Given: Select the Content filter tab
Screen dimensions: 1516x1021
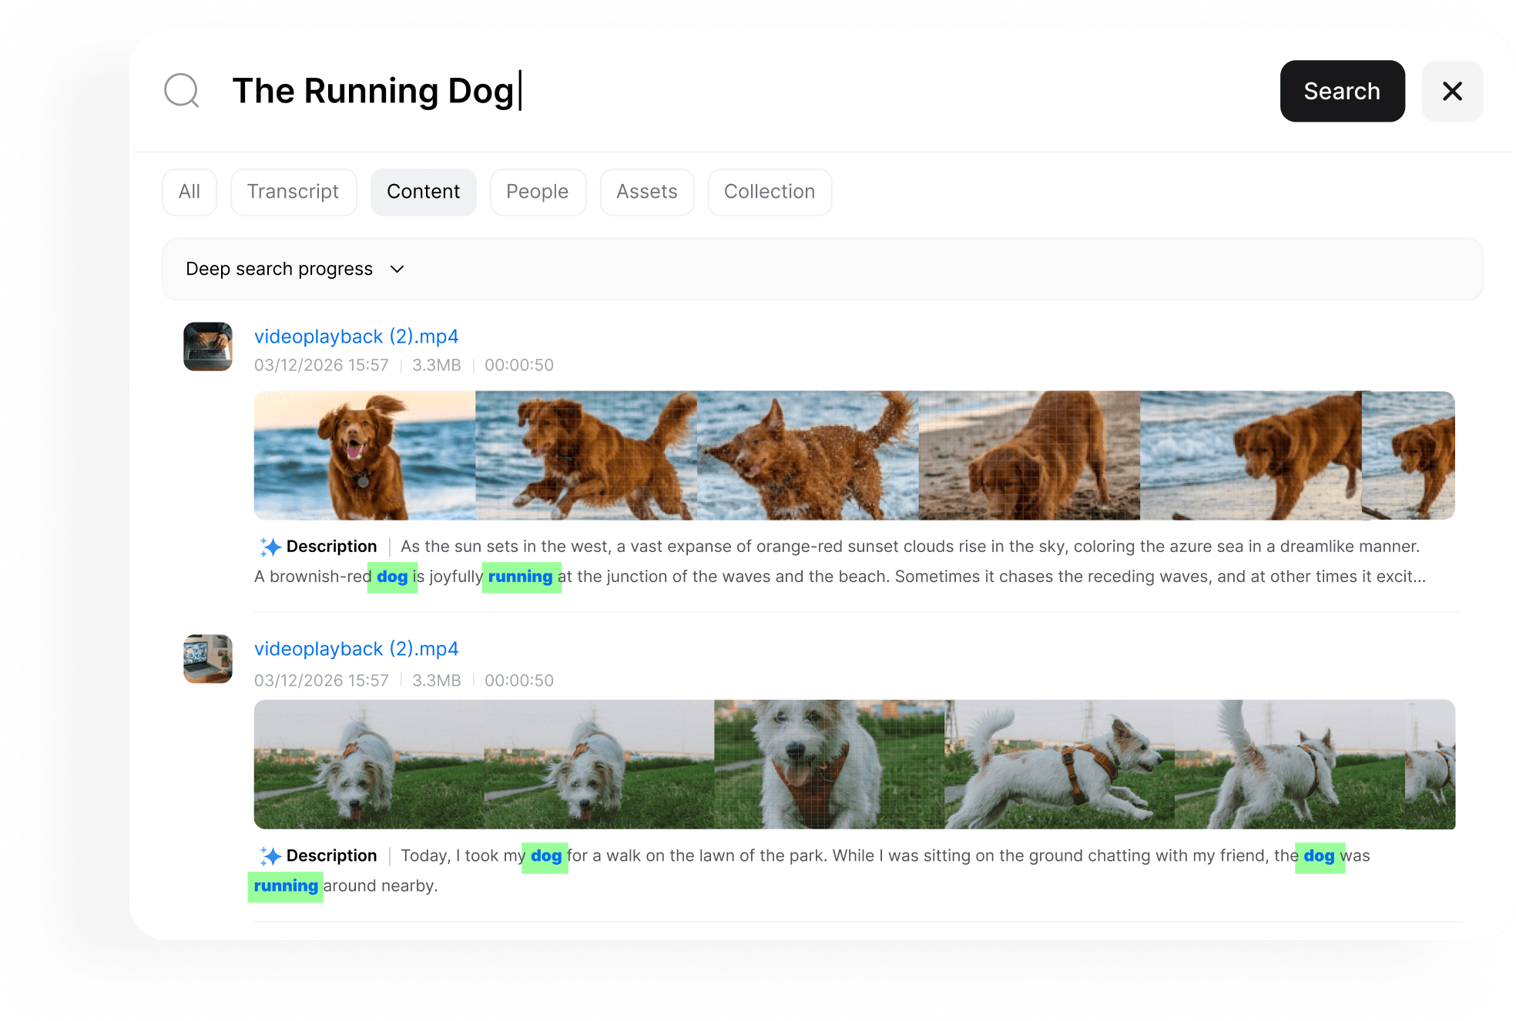Looking at the screenshot, I should (423, 192).
